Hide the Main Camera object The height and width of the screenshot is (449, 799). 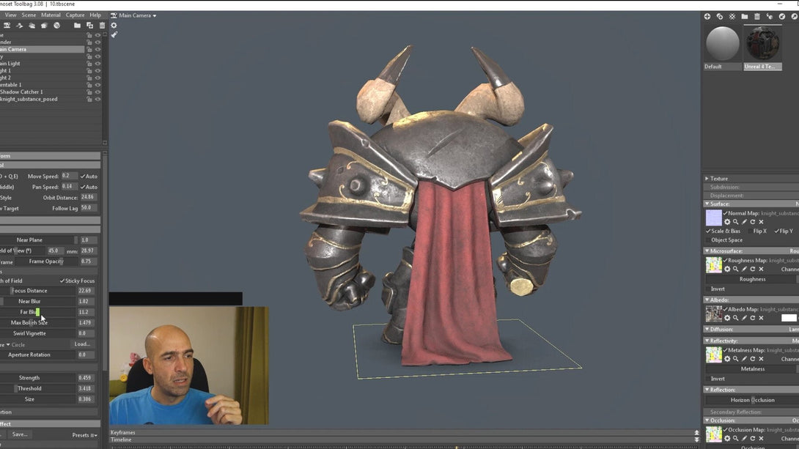click(97, 49)
